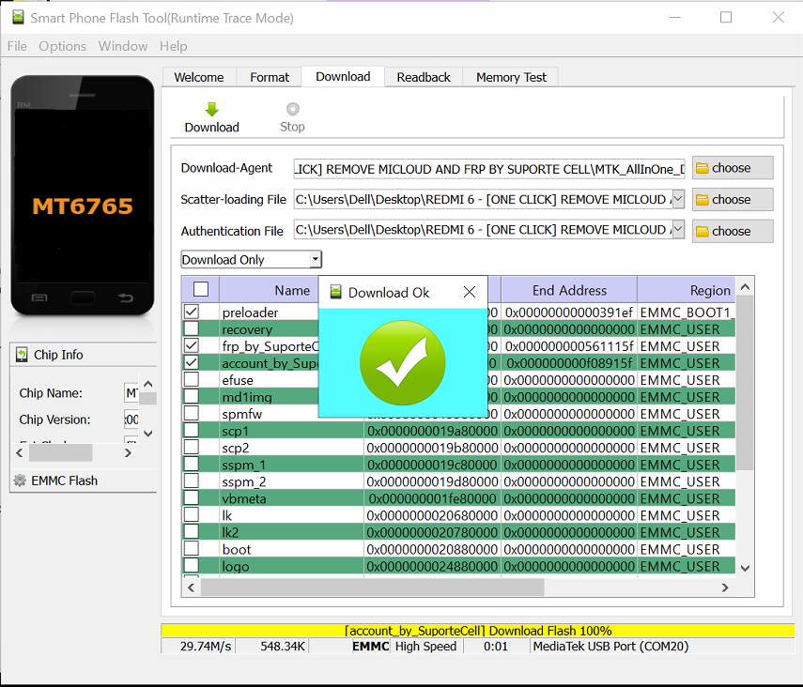This screenshot has width=803, height=687.
Task: Switch to the Readback tab
Action: (x=424, y=77)
